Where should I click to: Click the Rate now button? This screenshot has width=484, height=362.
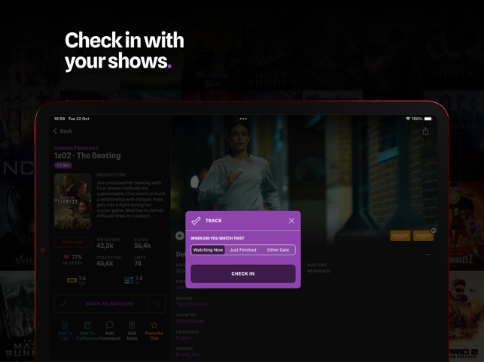pos(72,242)
